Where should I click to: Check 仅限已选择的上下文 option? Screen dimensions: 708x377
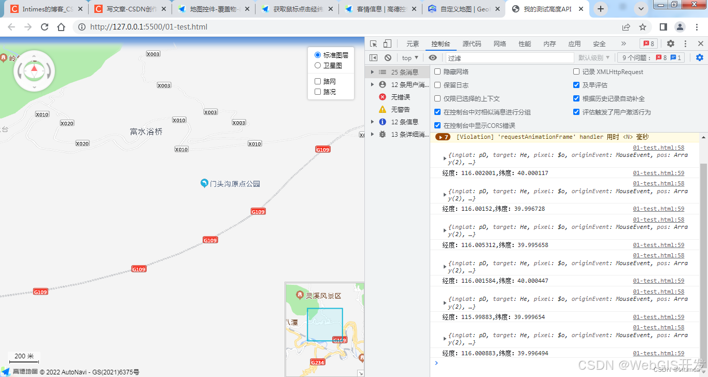click(437, 98)
